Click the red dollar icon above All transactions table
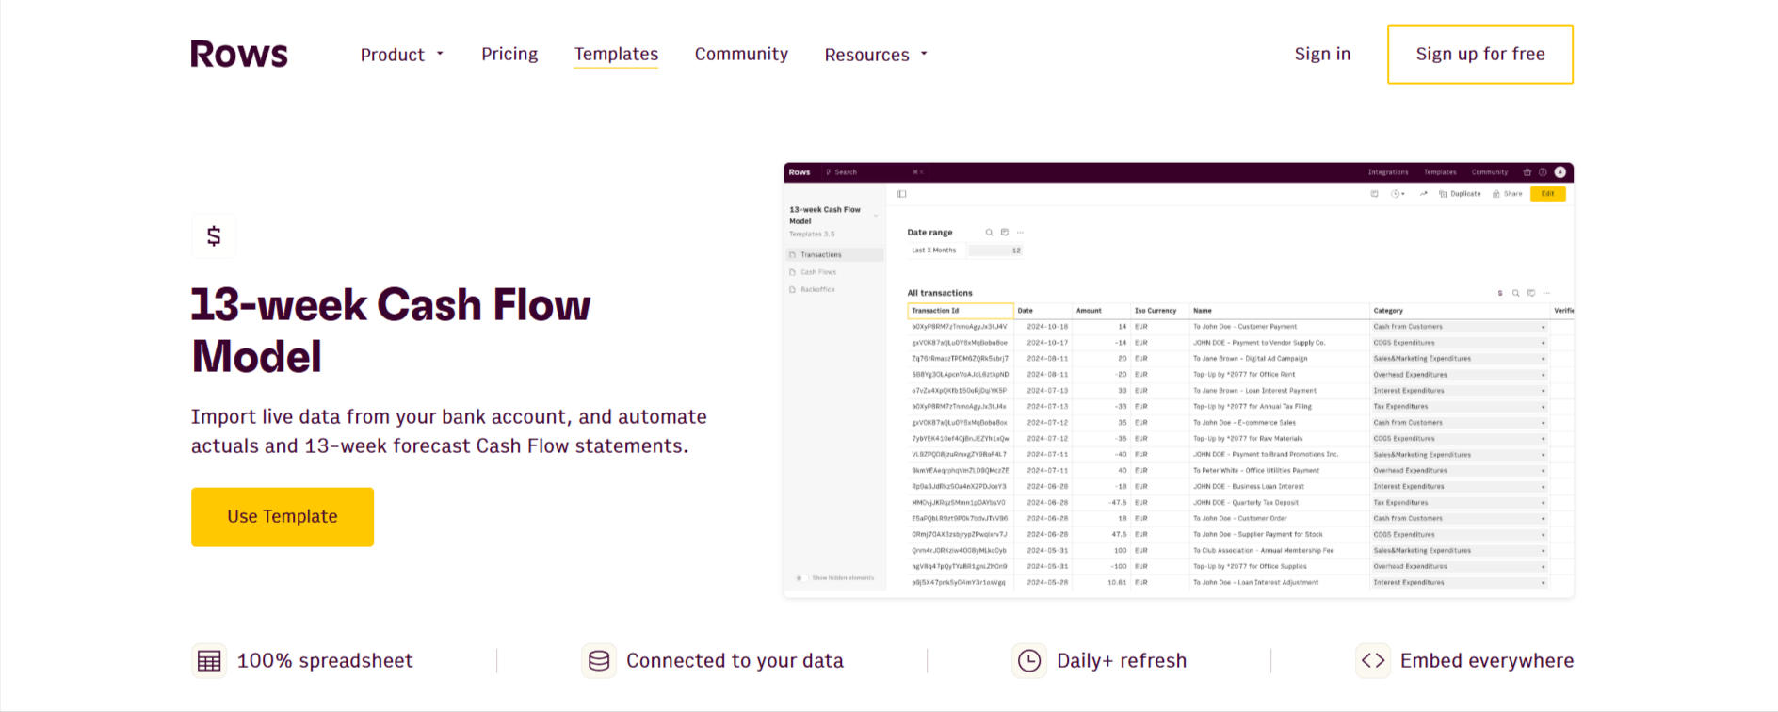1778x712 pixels. click(1500, 293)
